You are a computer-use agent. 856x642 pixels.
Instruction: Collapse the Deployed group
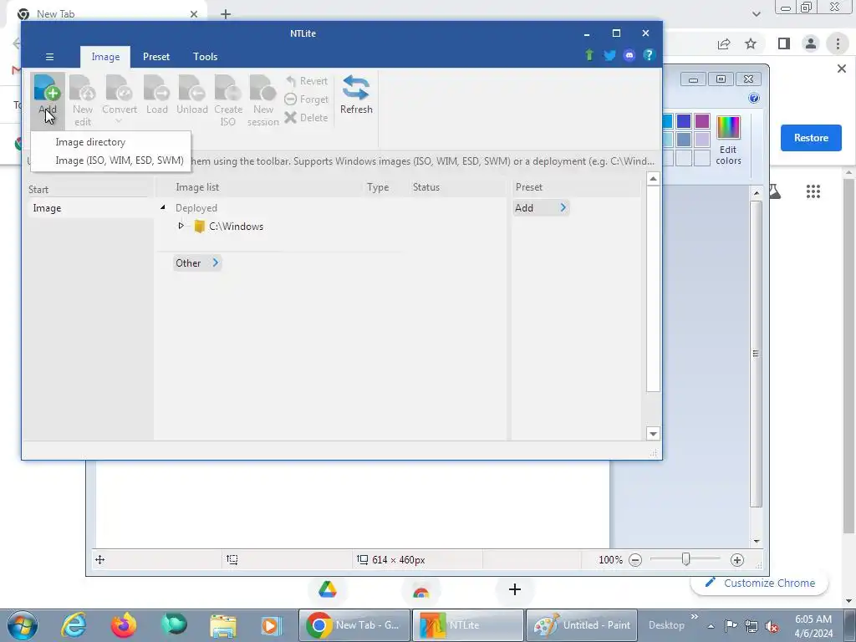pos(163,207)
